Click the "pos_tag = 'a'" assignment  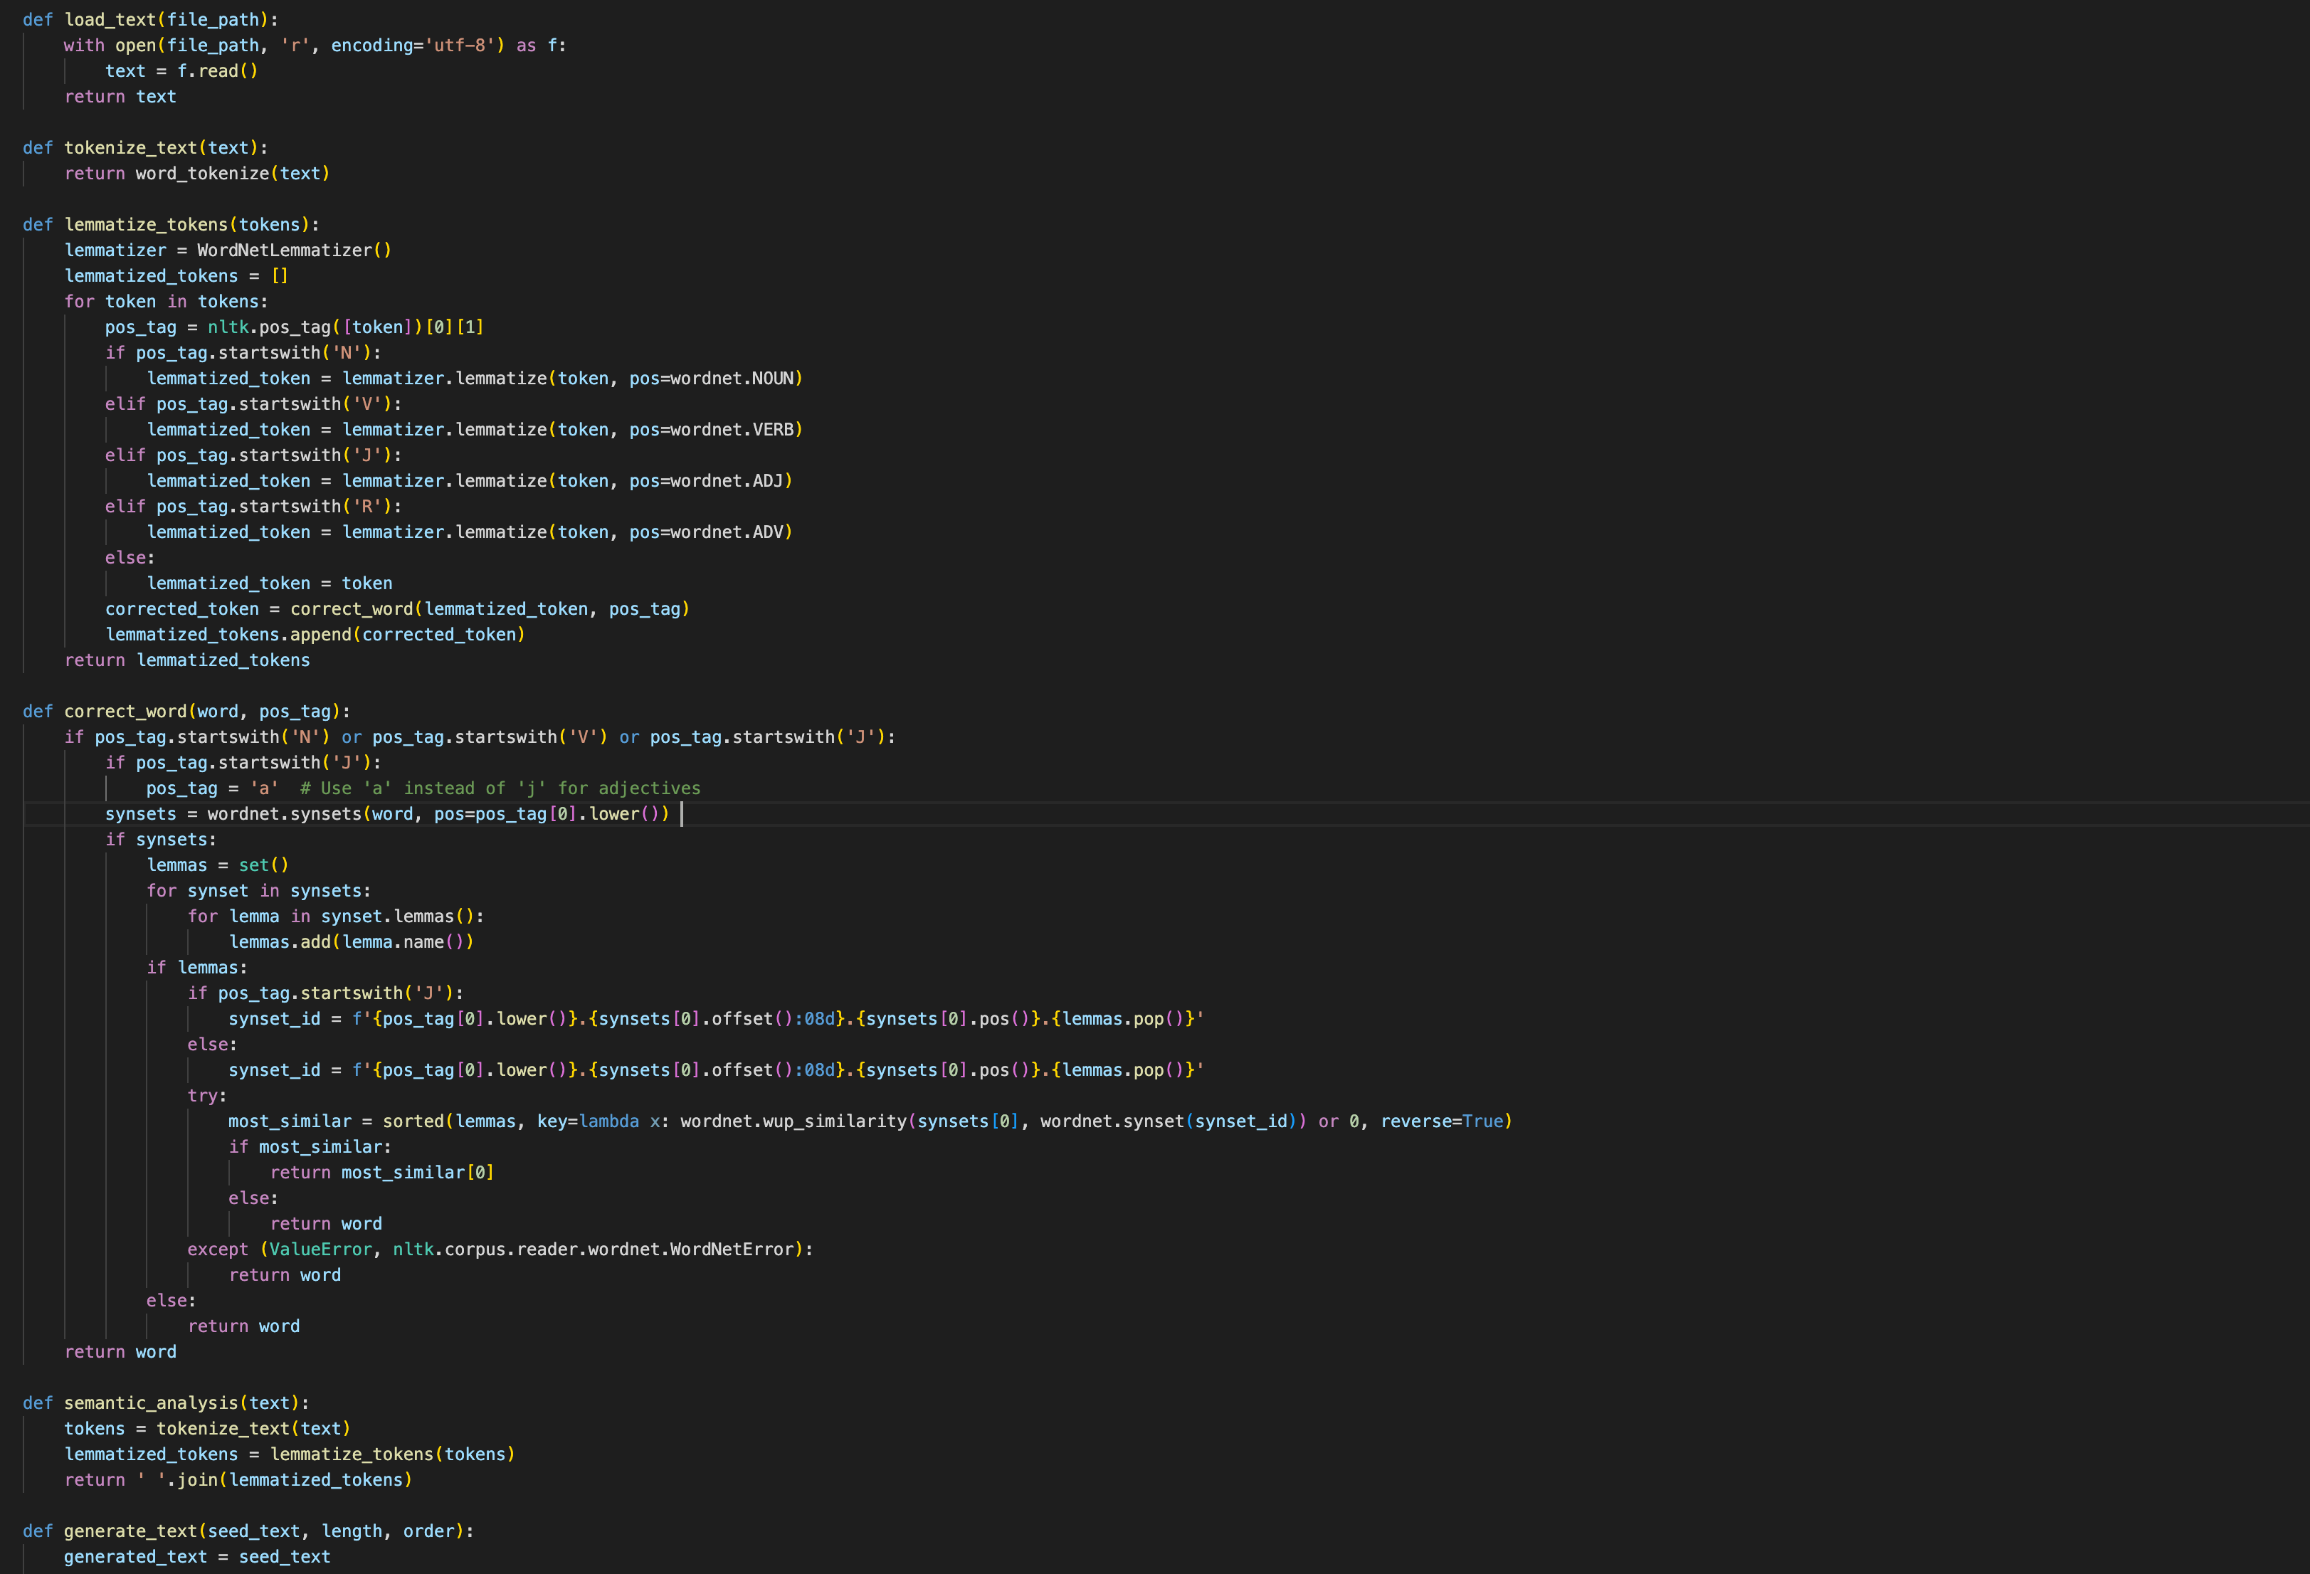pyautogui.click(x=213, y=789)
